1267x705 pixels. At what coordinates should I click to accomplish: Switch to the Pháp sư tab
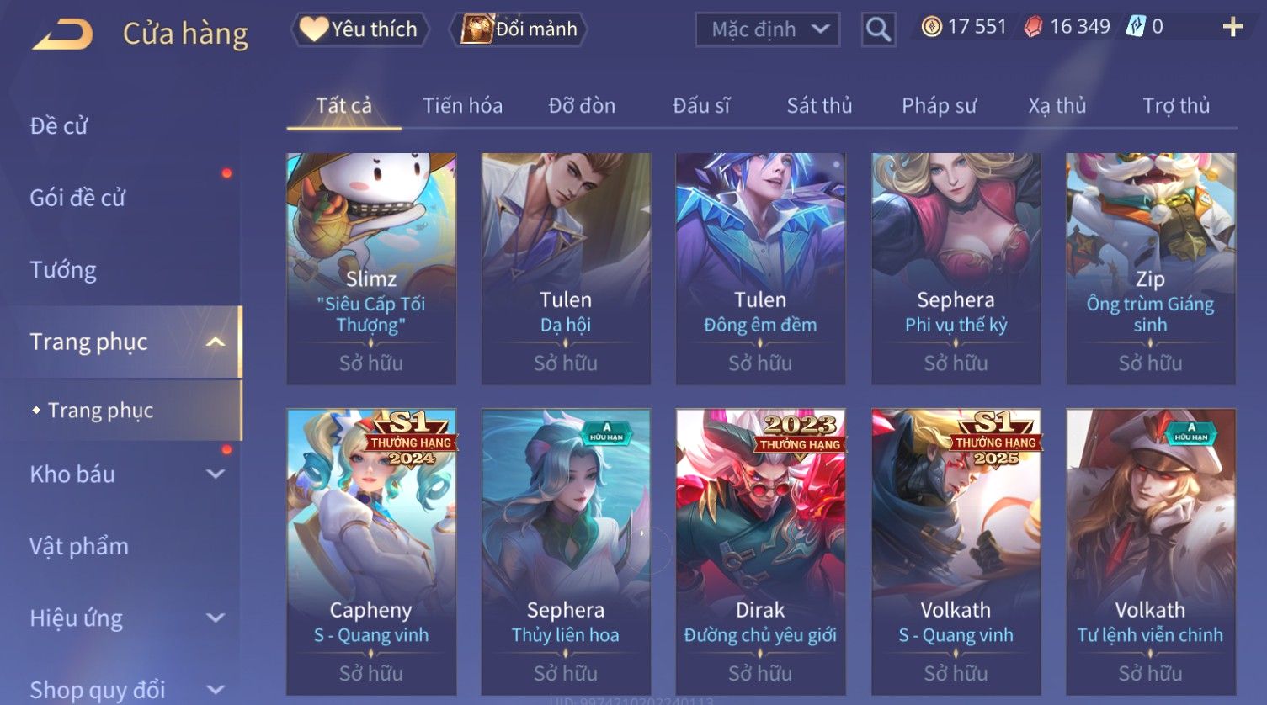[939, 106]
